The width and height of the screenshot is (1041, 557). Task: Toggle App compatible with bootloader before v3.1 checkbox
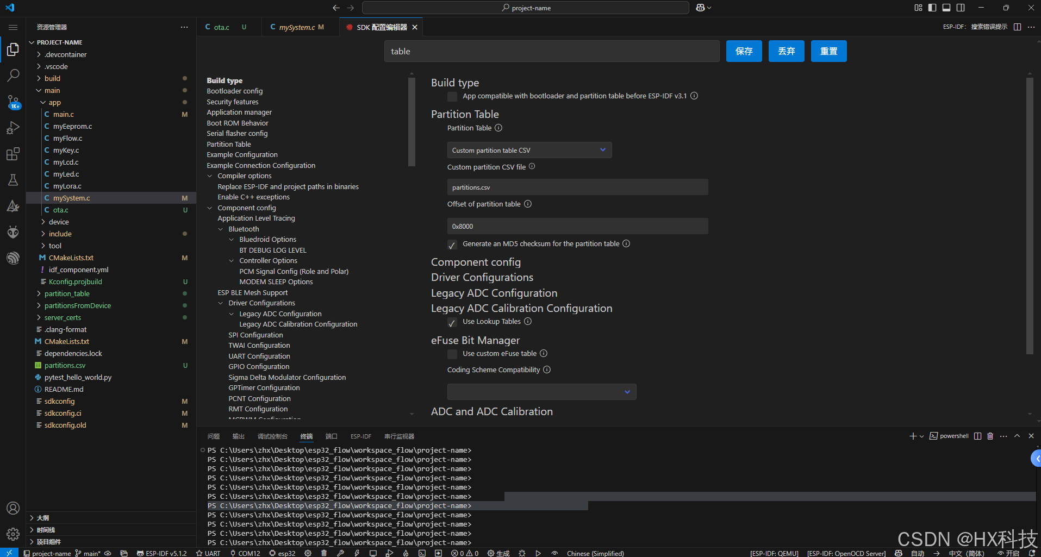point(452,96)
